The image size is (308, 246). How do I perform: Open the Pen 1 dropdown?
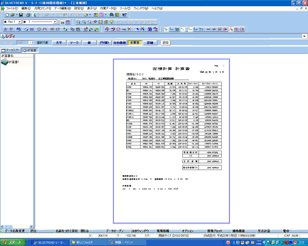pyautogui.click(x=20, y=22)
